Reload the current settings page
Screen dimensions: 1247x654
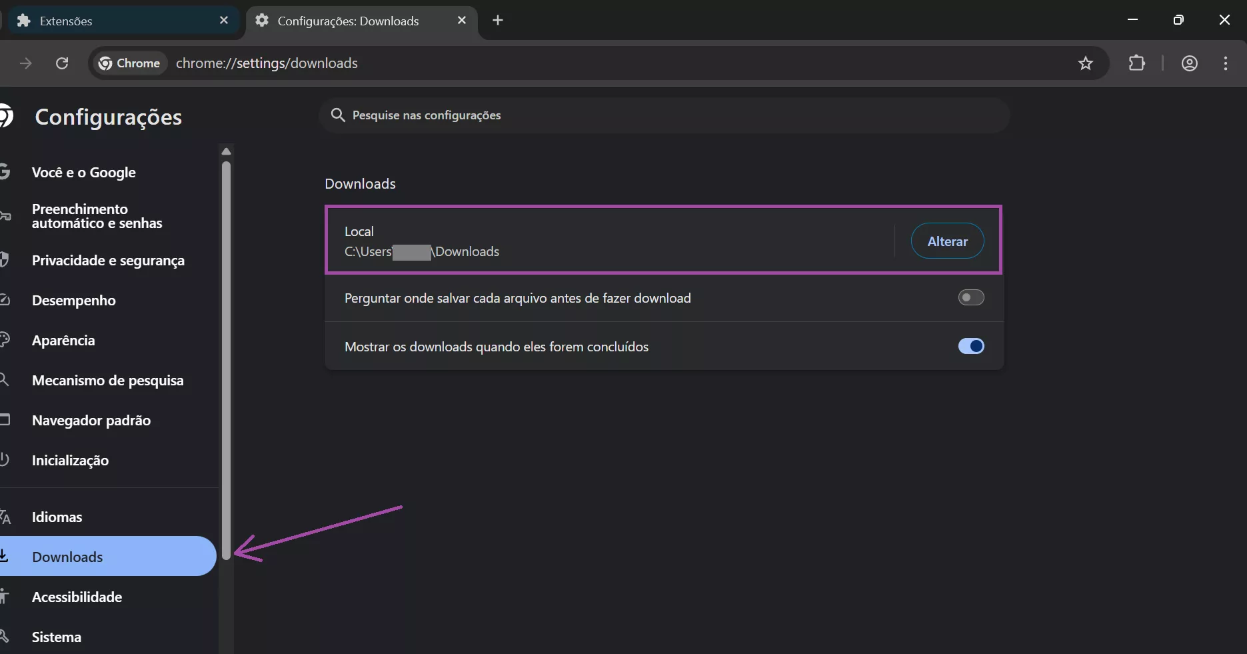point(61,63)
